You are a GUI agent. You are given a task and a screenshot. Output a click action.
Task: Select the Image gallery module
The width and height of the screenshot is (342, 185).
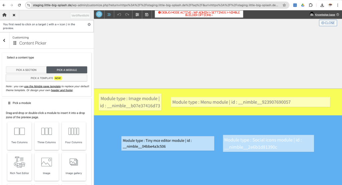74,165
